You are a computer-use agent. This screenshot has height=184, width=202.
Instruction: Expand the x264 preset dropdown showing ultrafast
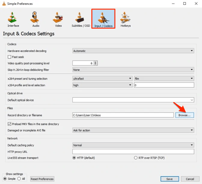point(102,78)
